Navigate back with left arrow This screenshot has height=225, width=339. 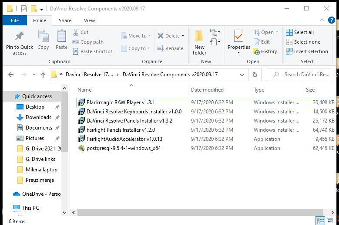pyautogui.click(x=11, y=75)
